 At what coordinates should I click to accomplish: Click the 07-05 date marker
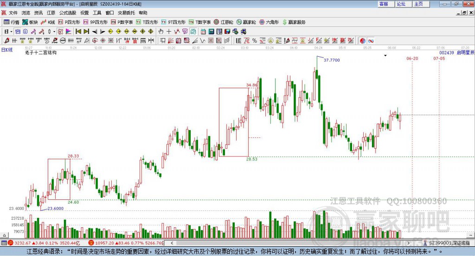point(439,58)
